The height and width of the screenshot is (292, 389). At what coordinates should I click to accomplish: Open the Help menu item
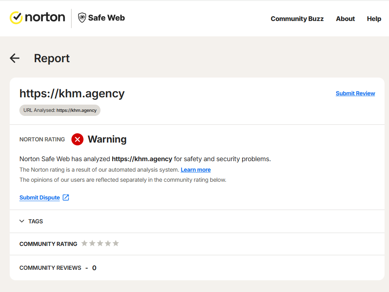coord(374,19)
